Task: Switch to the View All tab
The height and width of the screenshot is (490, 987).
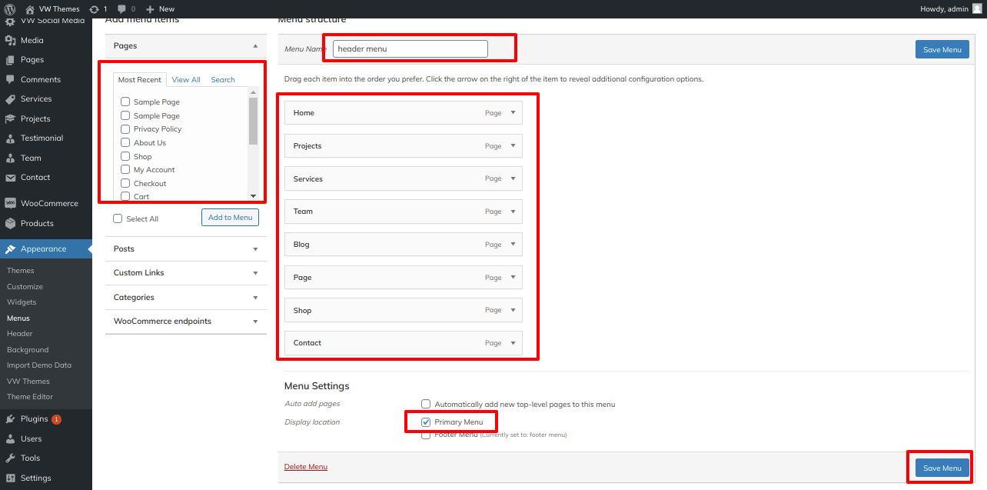Action: [x=186, y=80]
